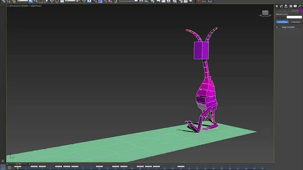
Task: Toggle Window/Crossing selection mode
Action: pyautogui.click(x=45, y=1)
